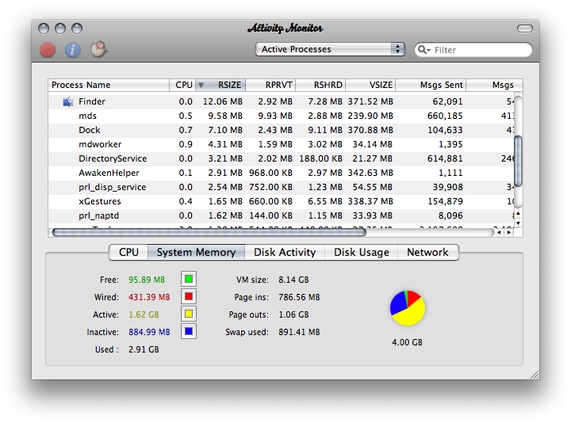Click the window resize grip corner

coord(535,375)
